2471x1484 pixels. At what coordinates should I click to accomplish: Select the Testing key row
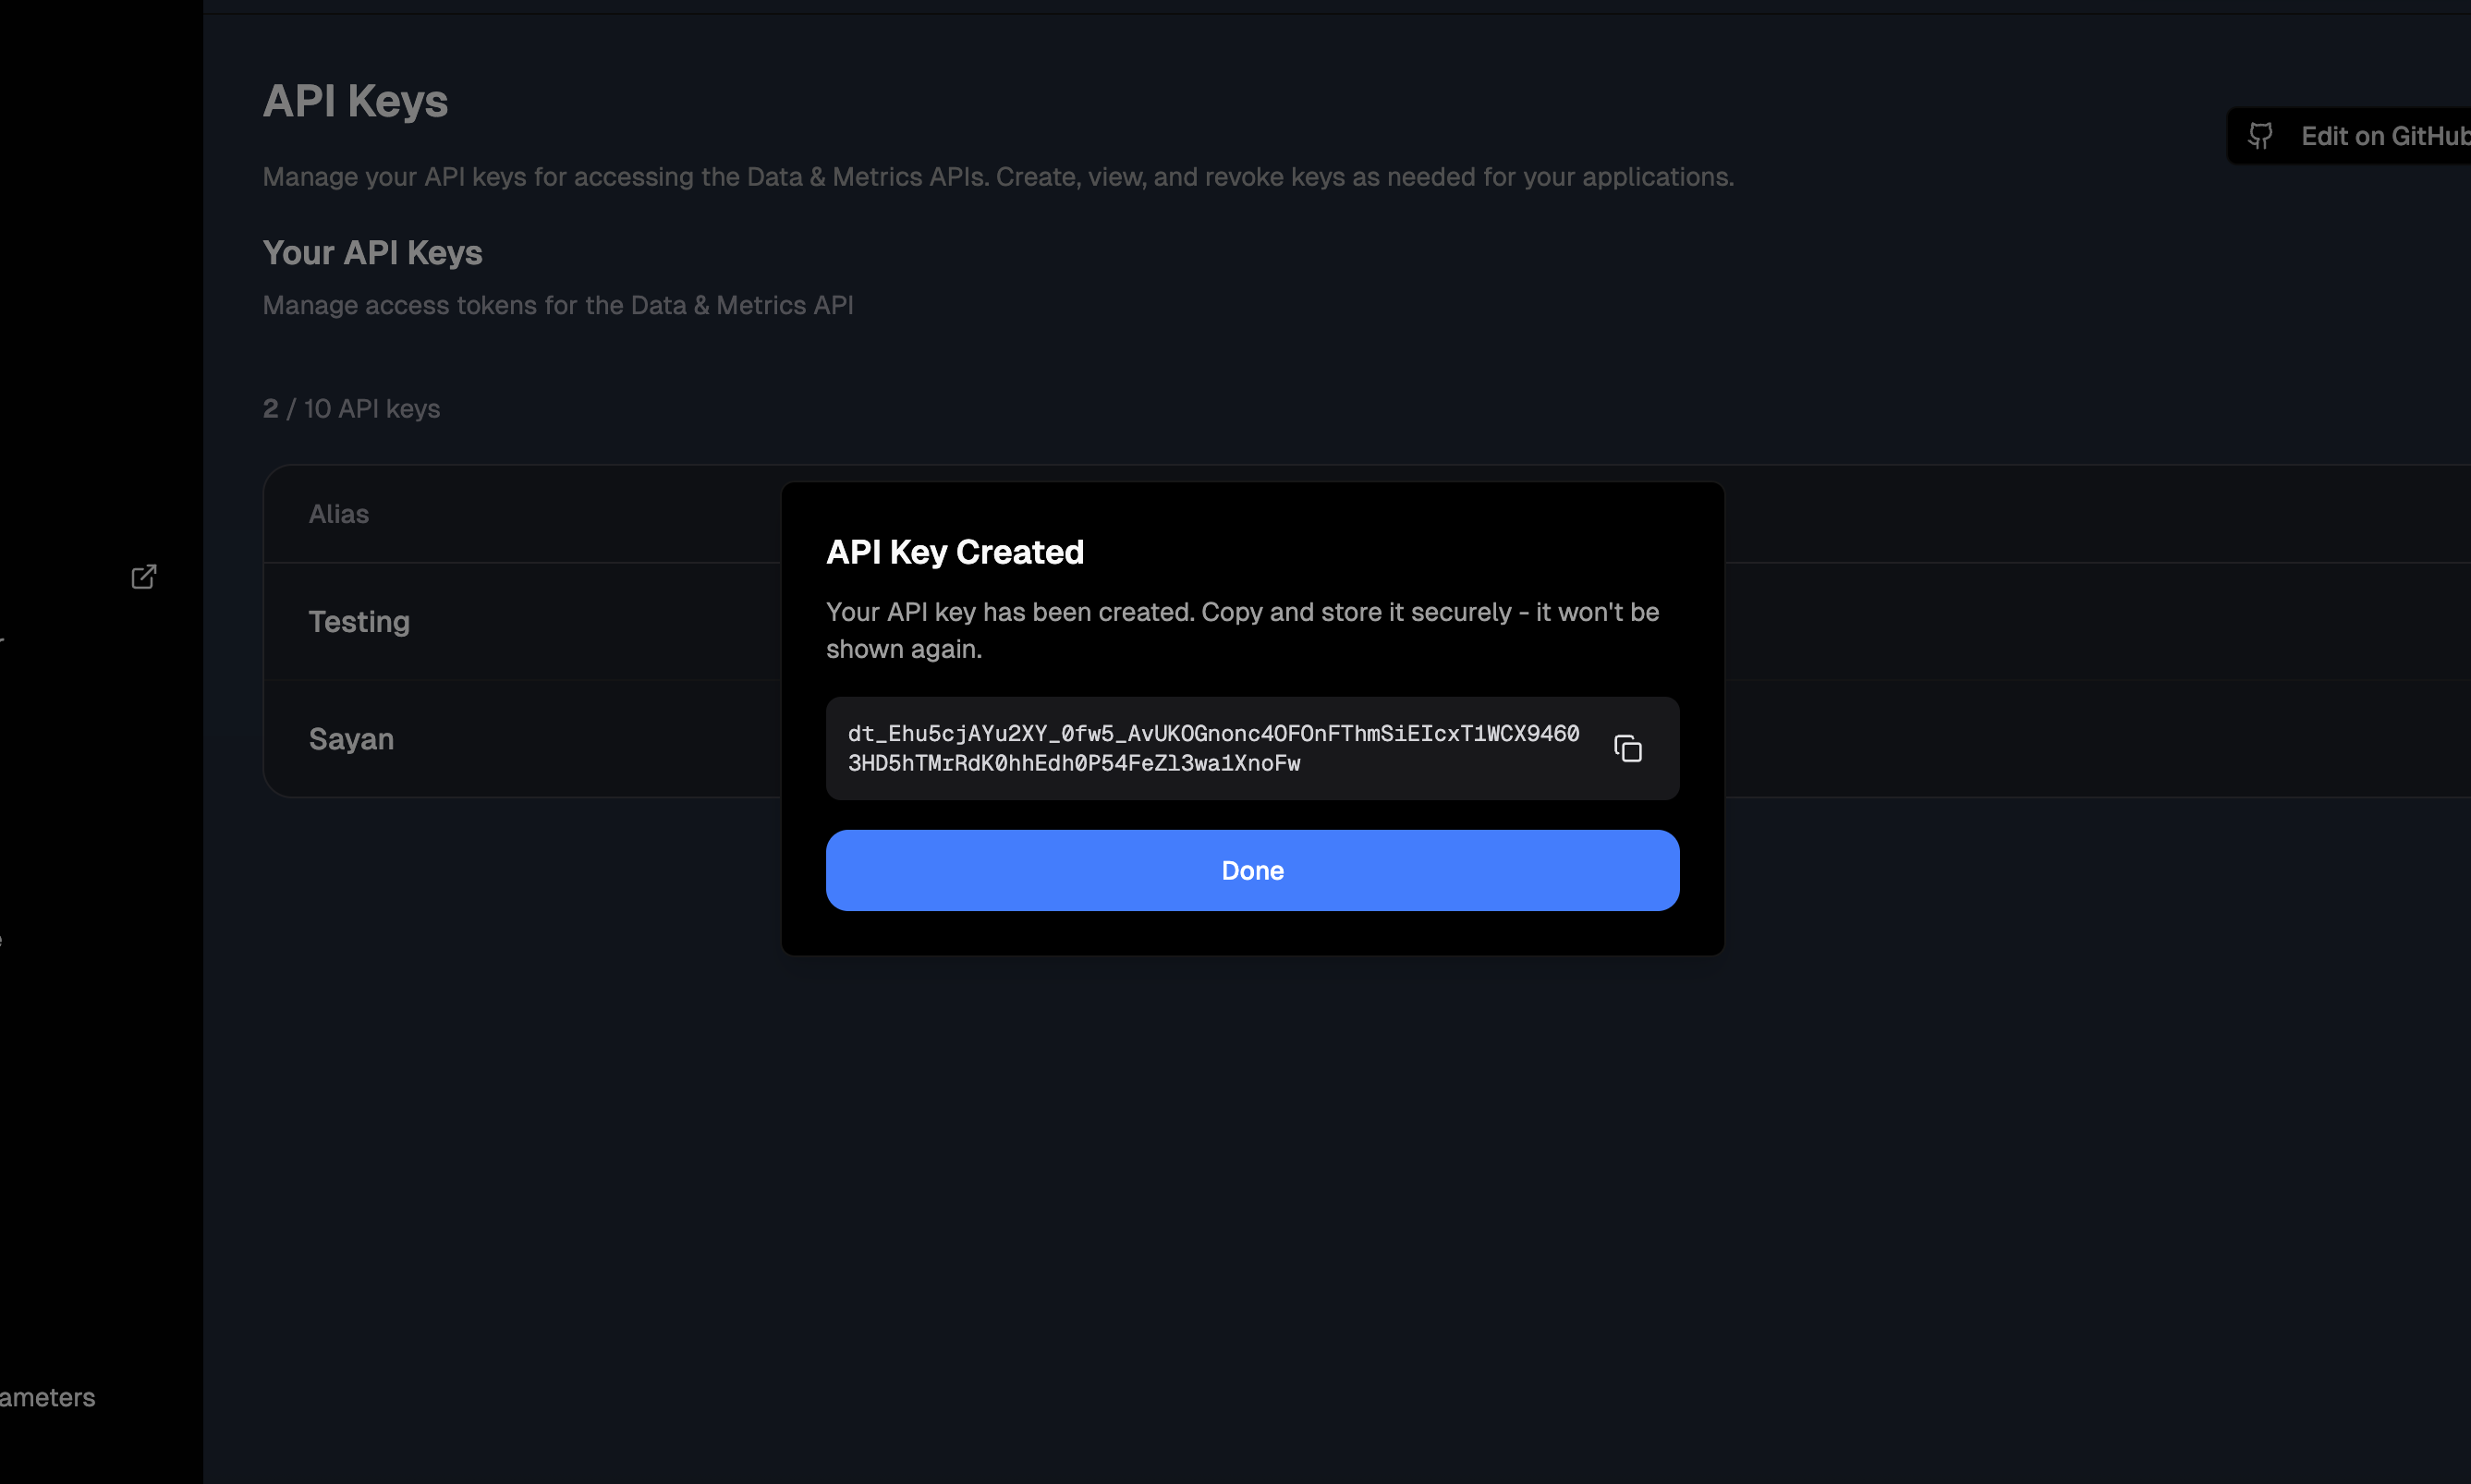pos(359,622)
